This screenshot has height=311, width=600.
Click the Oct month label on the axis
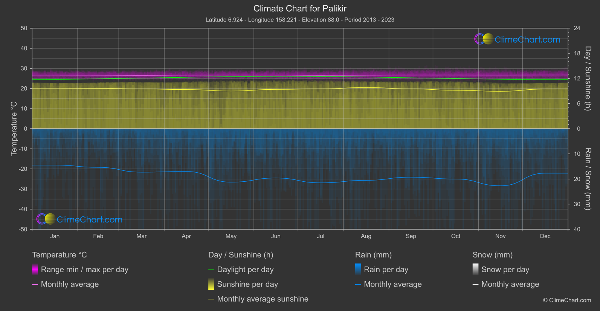[456, 236]
